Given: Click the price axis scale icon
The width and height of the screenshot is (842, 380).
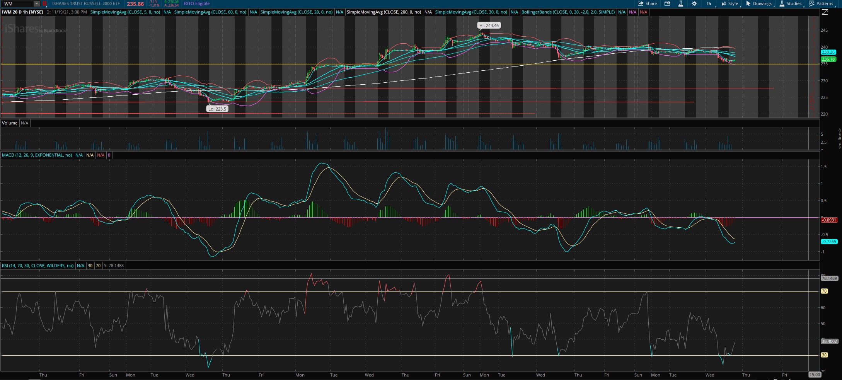Looking at the screenshot, I should pyautogui.click(x=825, y=12).
